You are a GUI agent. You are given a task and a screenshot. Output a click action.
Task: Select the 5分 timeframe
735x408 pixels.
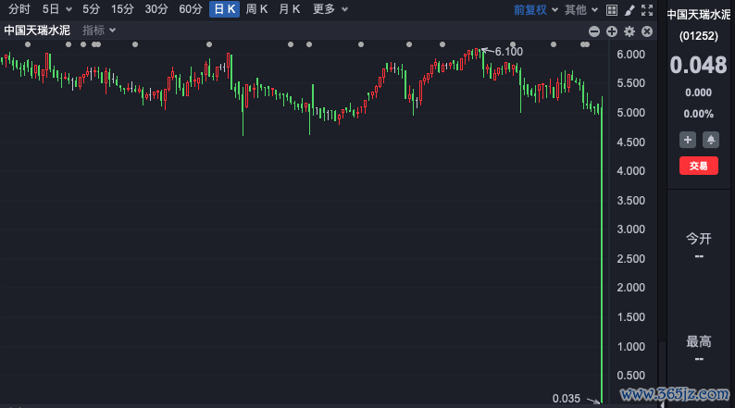(92, 9)
